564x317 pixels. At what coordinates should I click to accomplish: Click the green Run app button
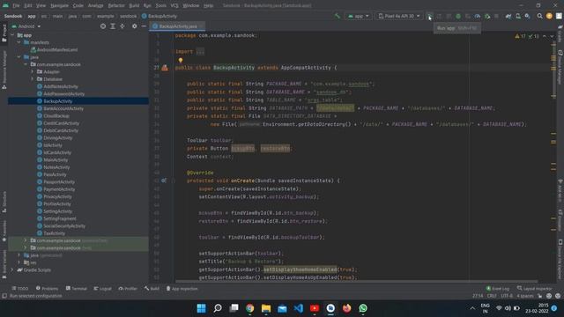click(429, 16)
